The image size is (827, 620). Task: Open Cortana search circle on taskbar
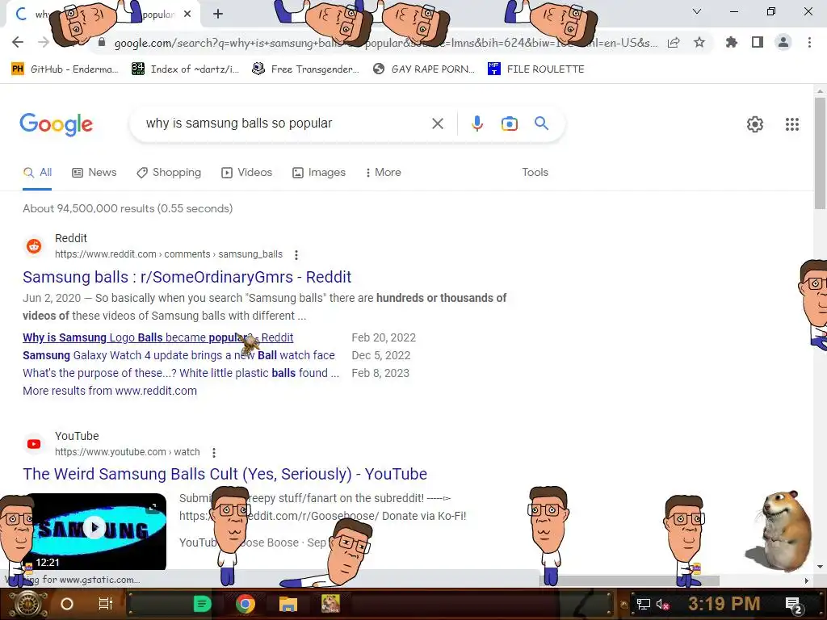[67, 604]
